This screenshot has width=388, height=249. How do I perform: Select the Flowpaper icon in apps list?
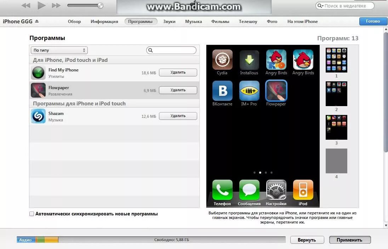(38, 90)
